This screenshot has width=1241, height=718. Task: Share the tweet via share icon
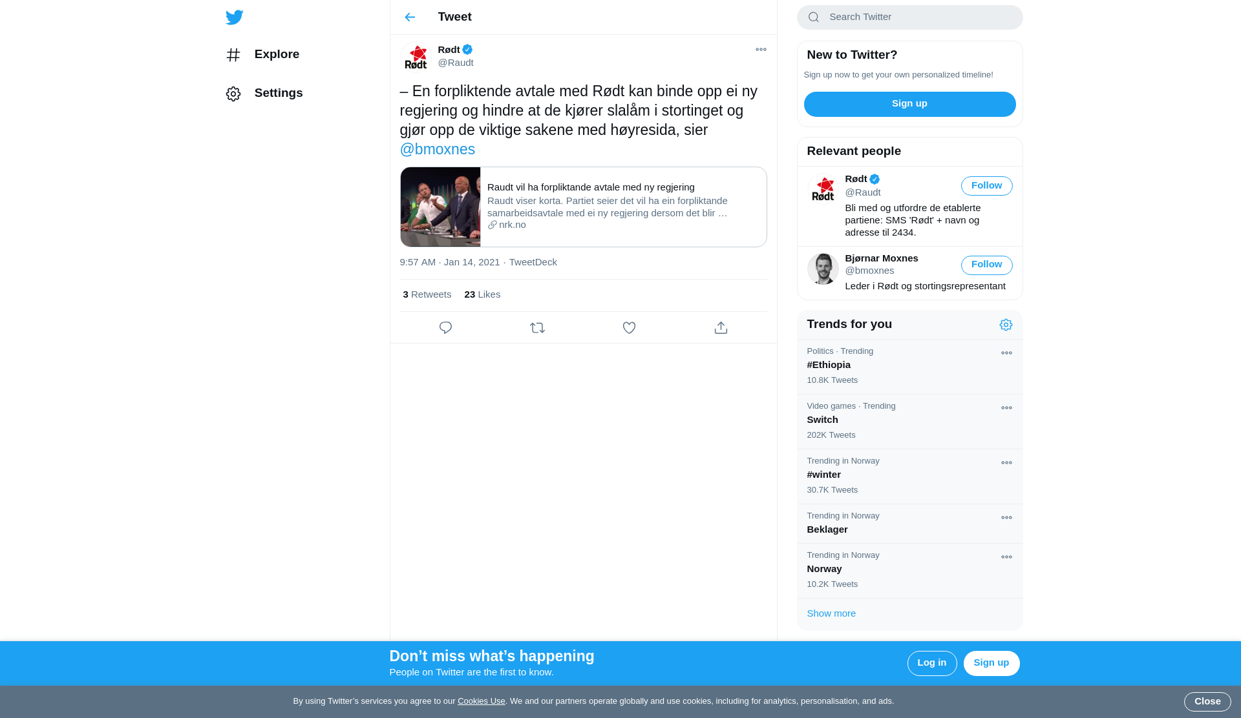coord(721,328)
